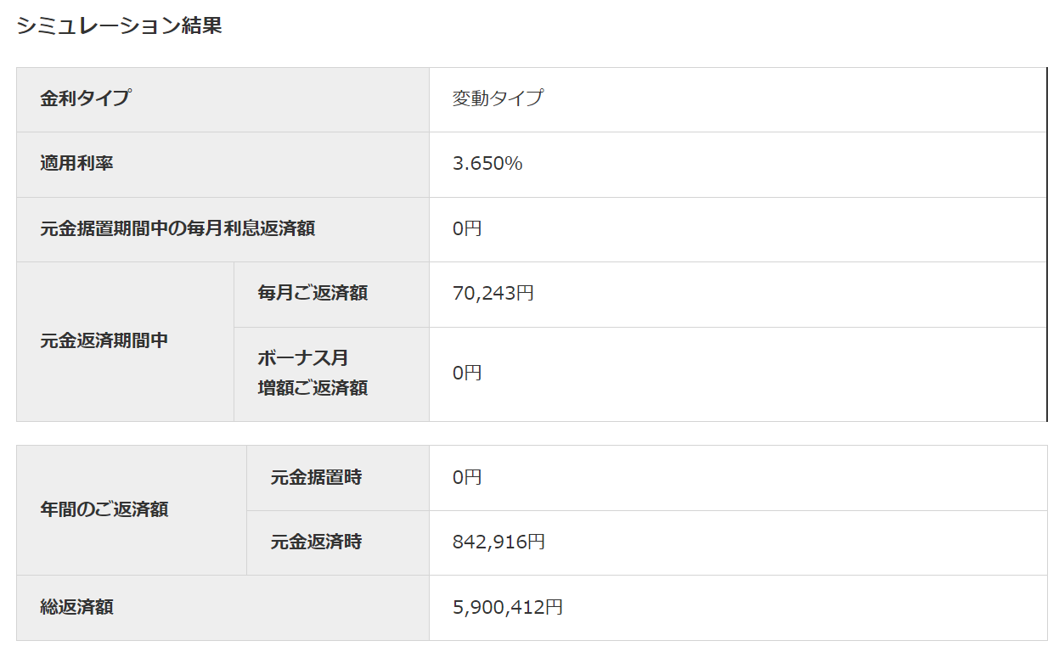1059x652 pixels.
Task: Click the 総返済額 row label
Action: pyautogui.click(x=76, y=607)
